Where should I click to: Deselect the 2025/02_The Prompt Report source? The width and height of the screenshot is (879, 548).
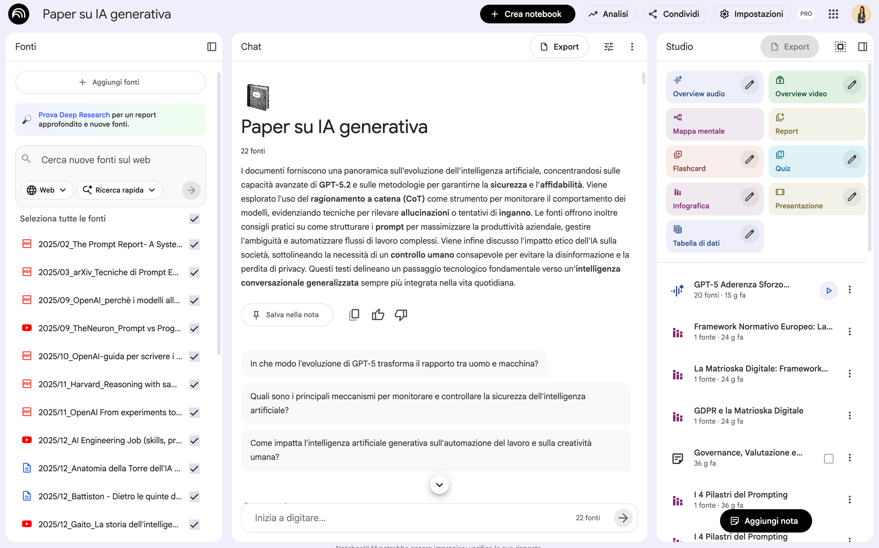(x=194, y=244)
